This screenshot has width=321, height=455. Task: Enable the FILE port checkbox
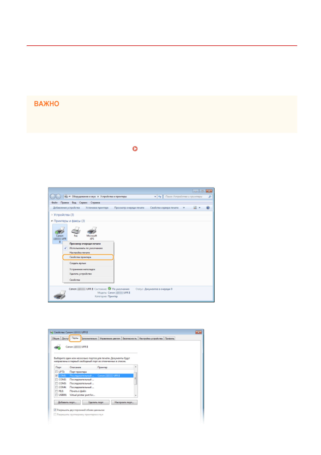(57, 391)
